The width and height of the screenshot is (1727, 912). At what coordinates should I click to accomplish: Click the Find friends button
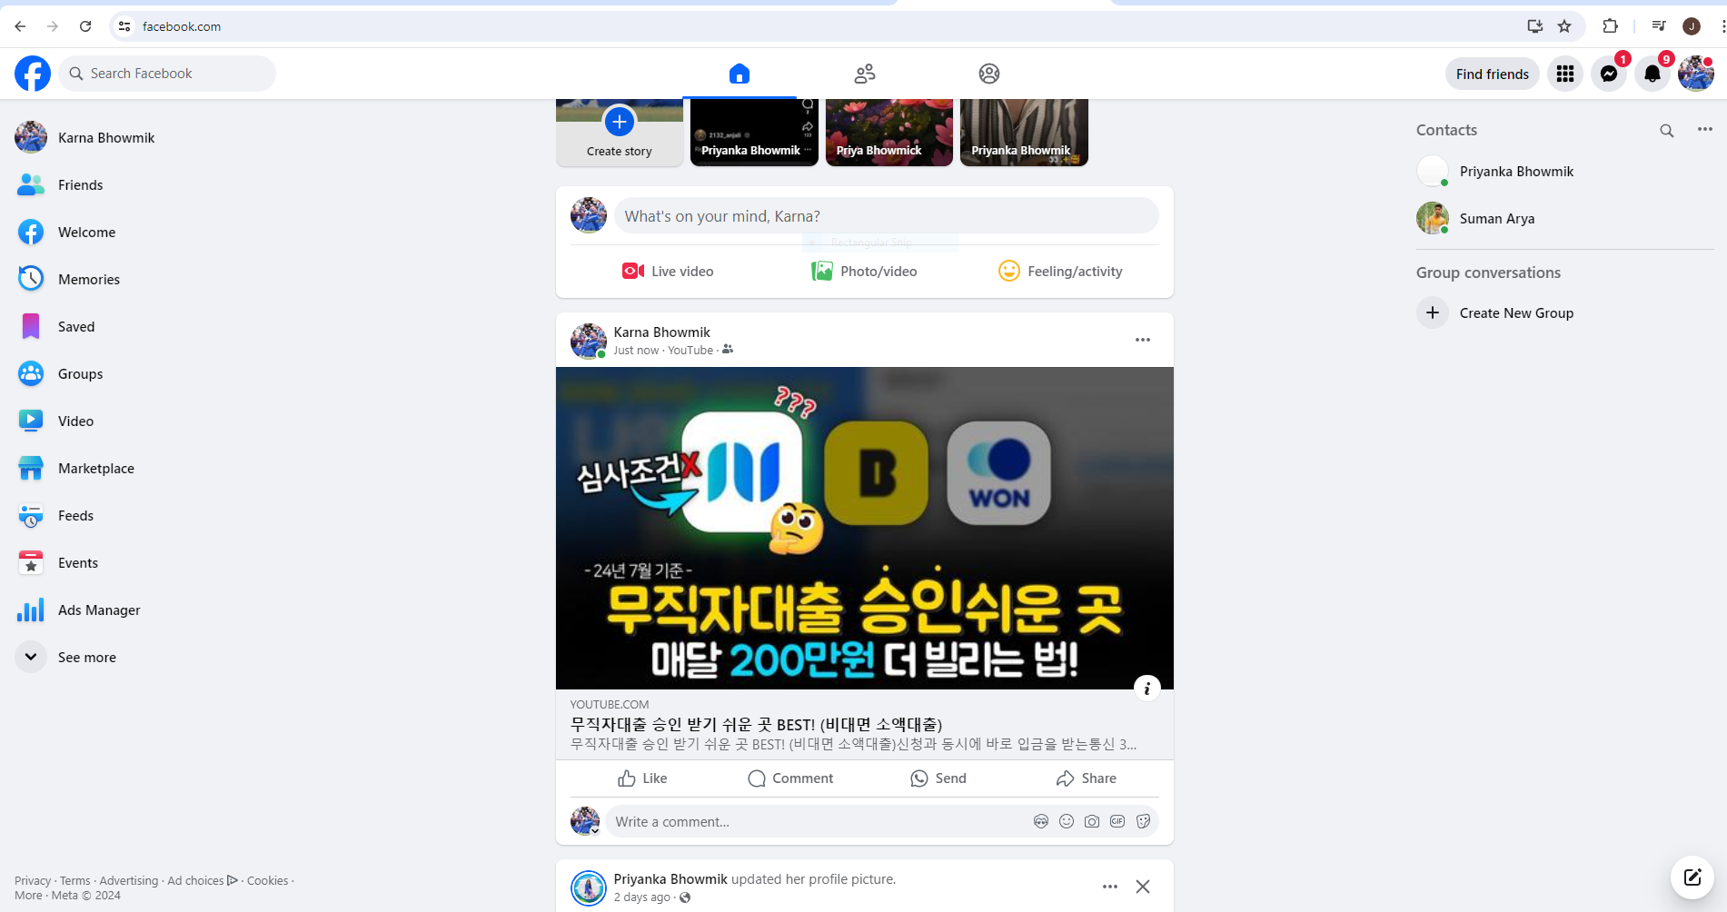(1492, 74)
